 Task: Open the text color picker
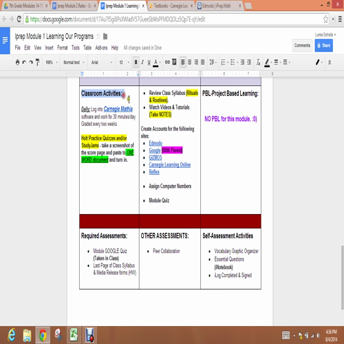pos(156,63)
